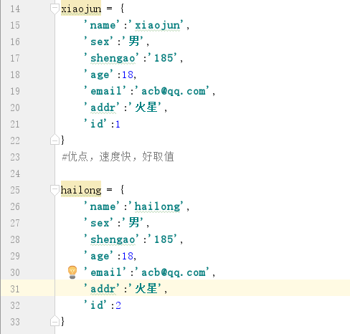
Task: Collapse the xiaojun dictionary fold marker
Action: pos(55,9)
